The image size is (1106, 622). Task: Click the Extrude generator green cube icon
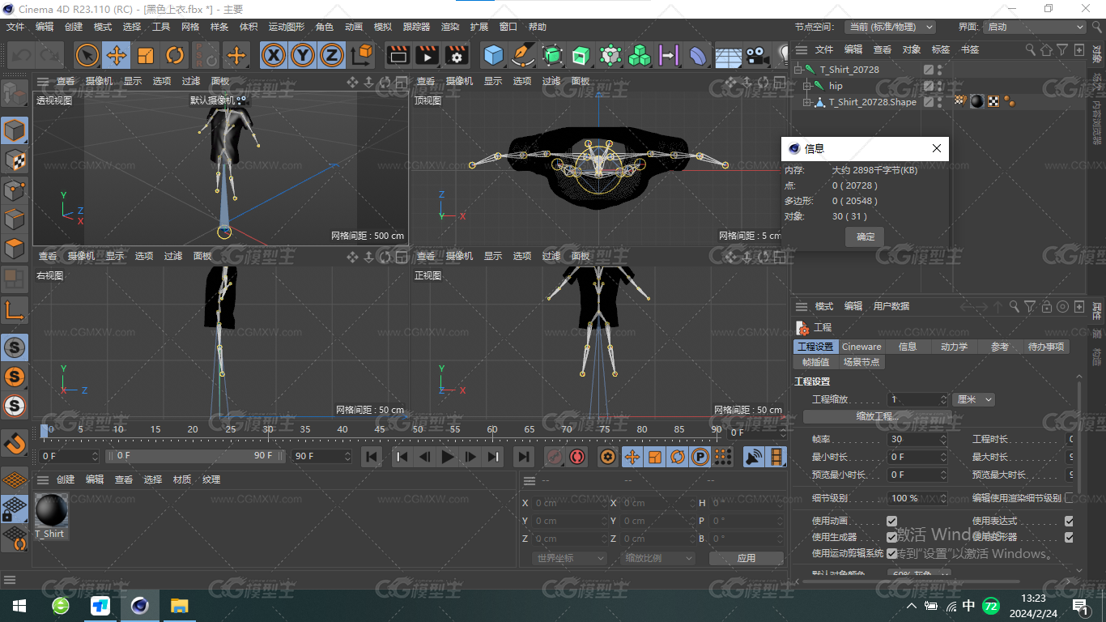pyautogui.click(x=581, y=55)
